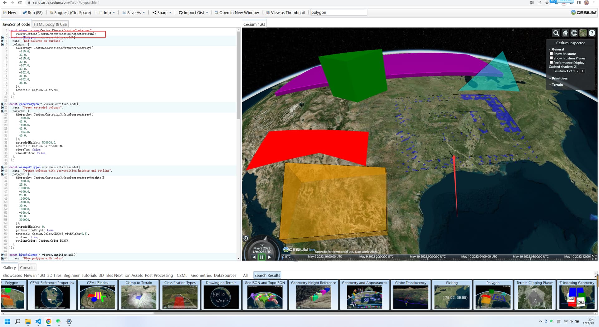Decrease frustum number with minus button

577,71
